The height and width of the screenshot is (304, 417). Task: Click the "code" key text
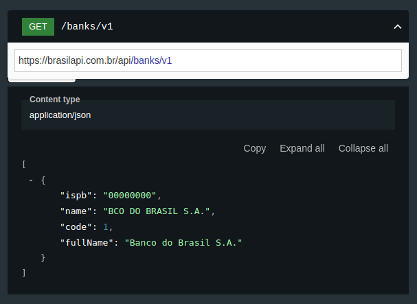coord(76,227)
